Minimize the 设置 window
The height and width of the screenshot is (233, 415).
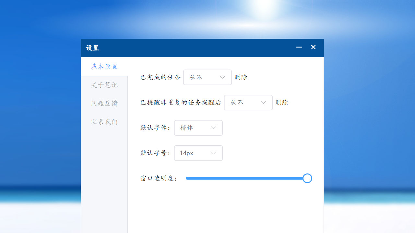(298, 47)
